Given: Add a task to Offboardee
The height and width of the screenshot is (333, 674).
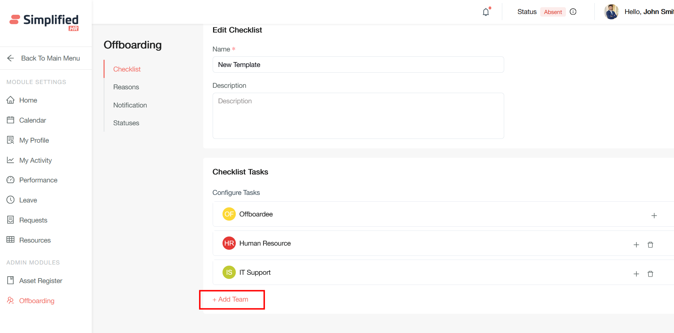Looking at the screenshot, I should coord(654,216).
